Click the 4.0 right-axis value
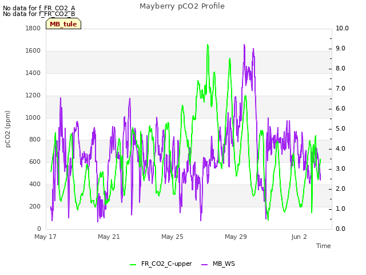This screenshot has width=366, height=275. [x=341, y=149]
